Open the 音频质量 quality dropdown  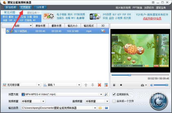pos(107,101)
